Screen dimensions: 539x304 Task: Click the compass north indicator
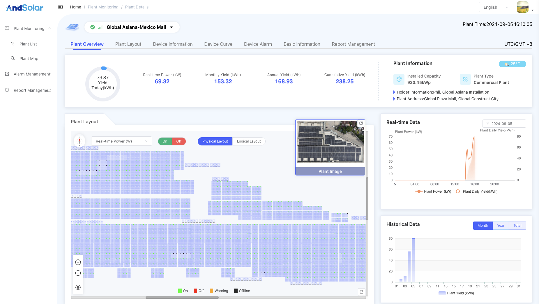(x=79, y=141)
